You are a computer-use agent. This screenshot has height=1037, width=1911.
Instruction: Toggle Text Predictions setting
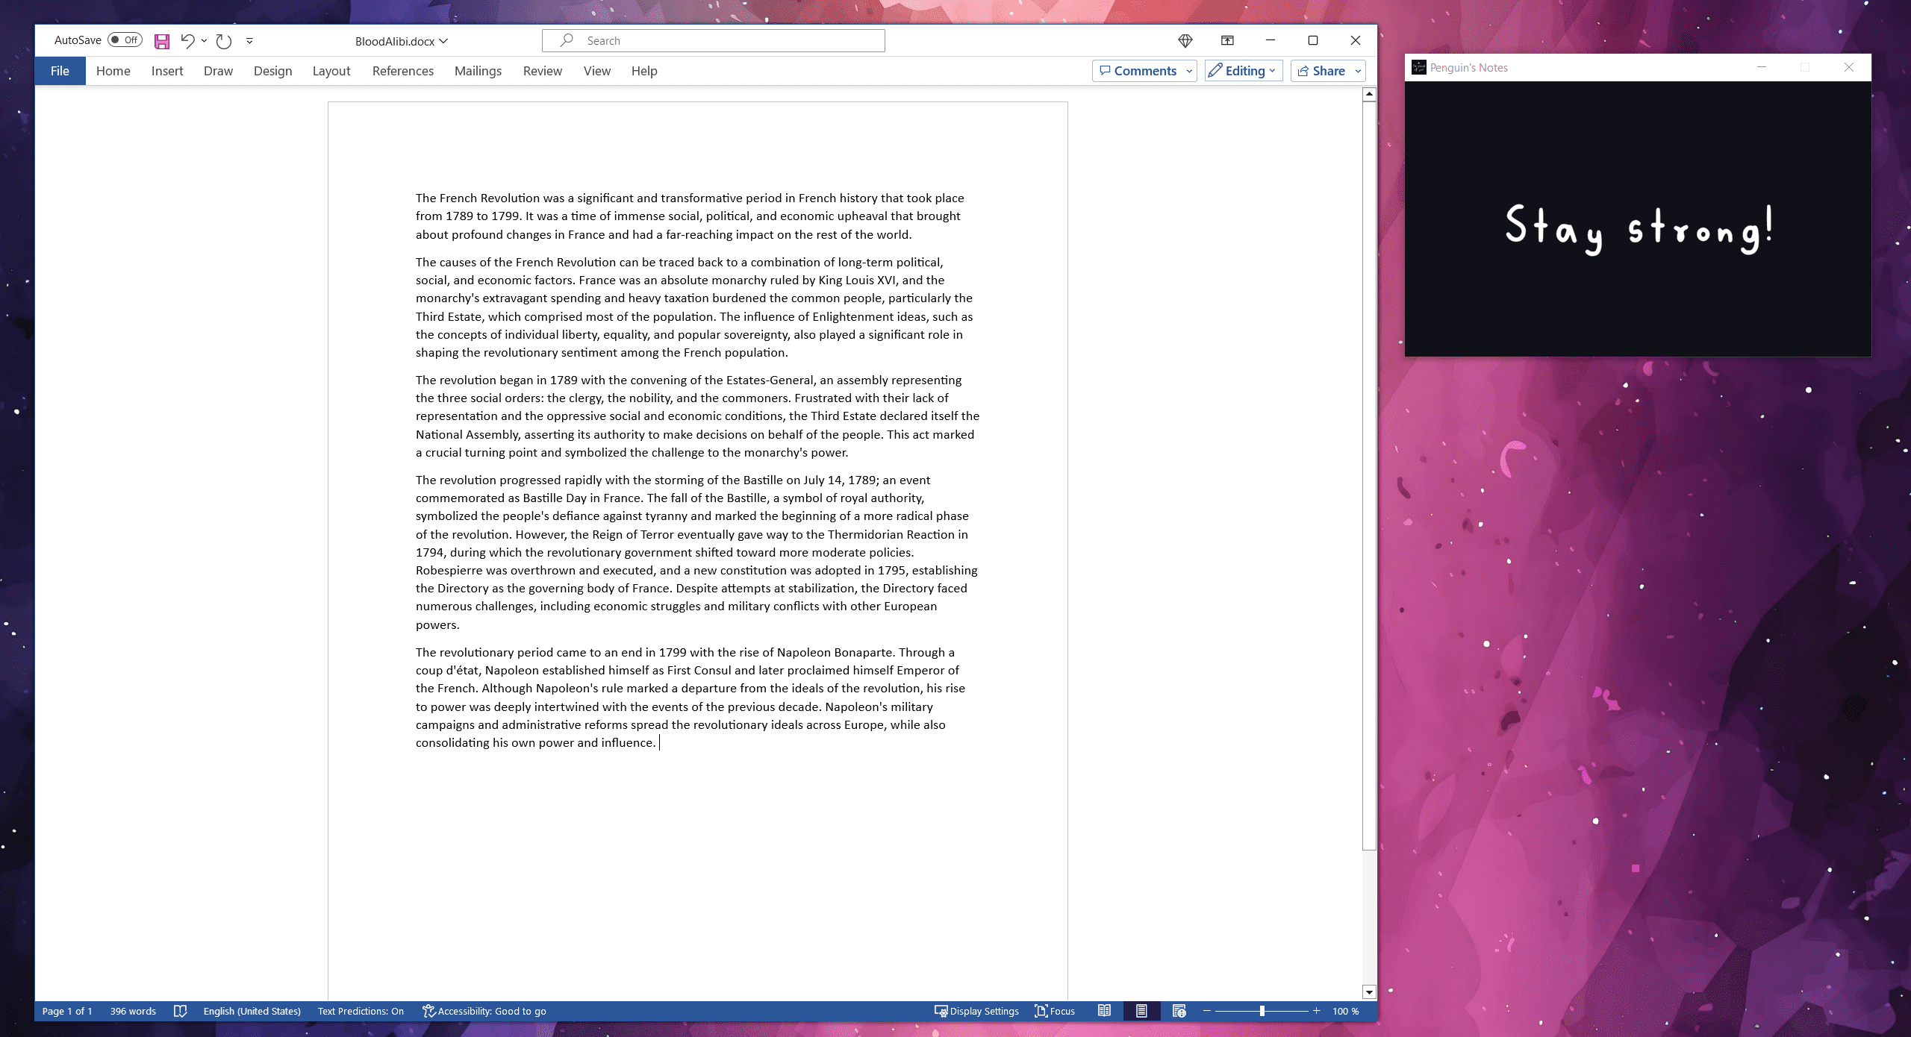(361, 1011)
